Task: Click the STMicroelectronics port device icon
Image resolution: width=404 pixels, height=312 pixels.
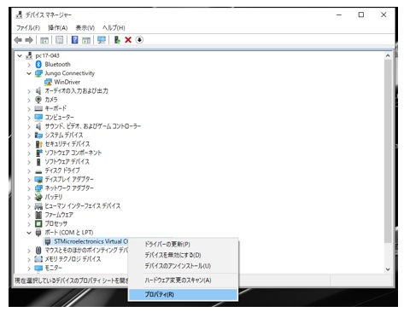Action: click(48, 241)
